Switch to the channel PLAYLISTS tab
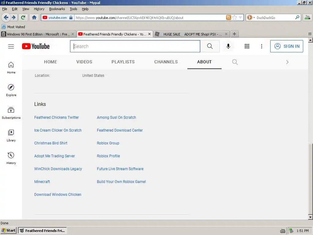This screenshot has height=235, width=313. point(123,62)
